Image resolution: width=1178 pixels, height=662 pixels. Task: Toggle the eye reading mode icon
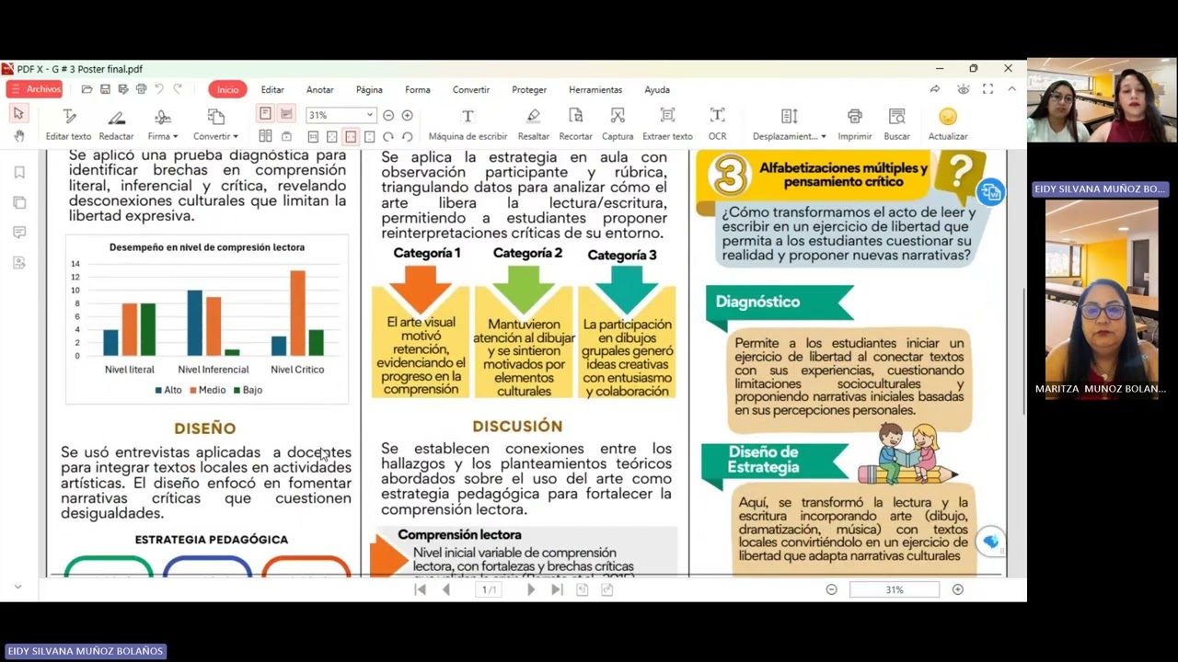point(963,89)
